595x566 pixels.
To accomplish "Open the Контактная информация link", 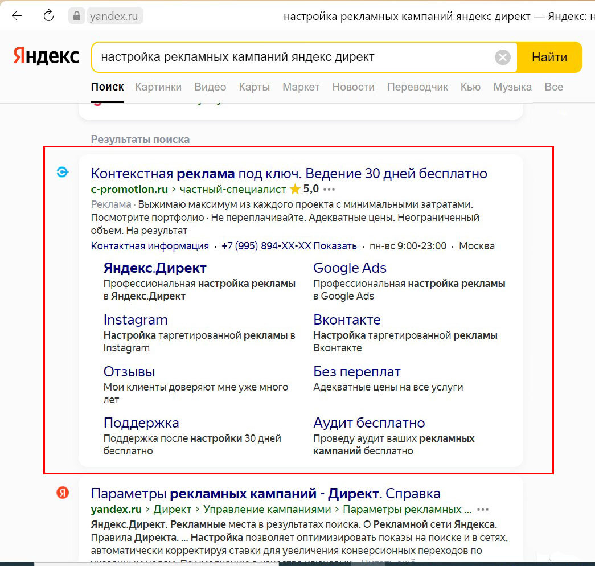I will pyautogui.click(x=150, y=246).
